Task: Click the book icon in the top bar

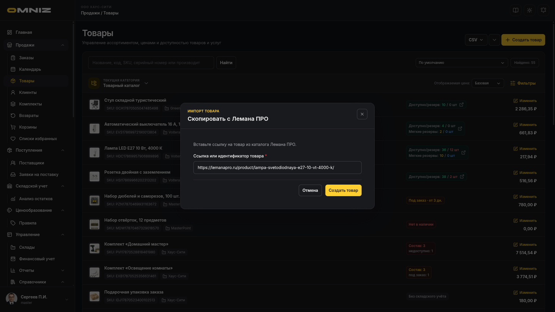Action: (x=516, y=10)
